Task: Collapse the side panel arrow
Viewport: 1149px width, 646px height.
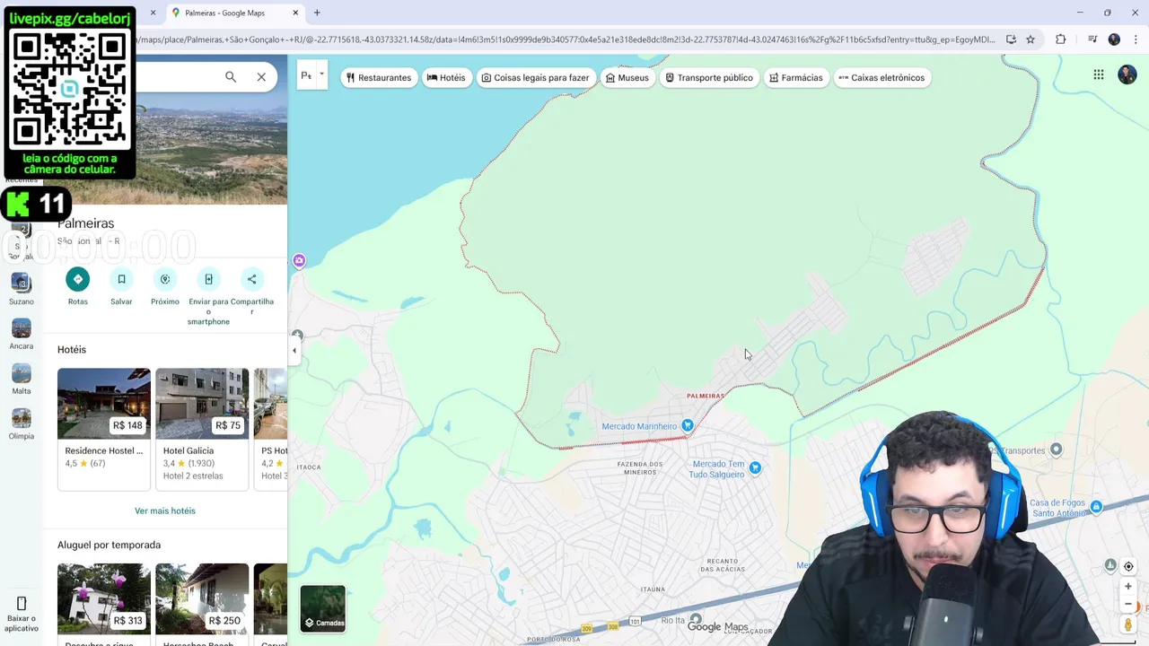Action: [294, 351]
